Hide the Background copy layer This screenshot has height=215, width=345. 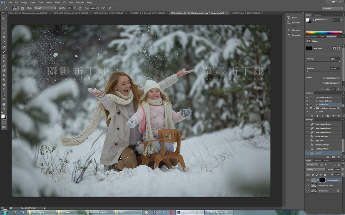pos(308,185)
